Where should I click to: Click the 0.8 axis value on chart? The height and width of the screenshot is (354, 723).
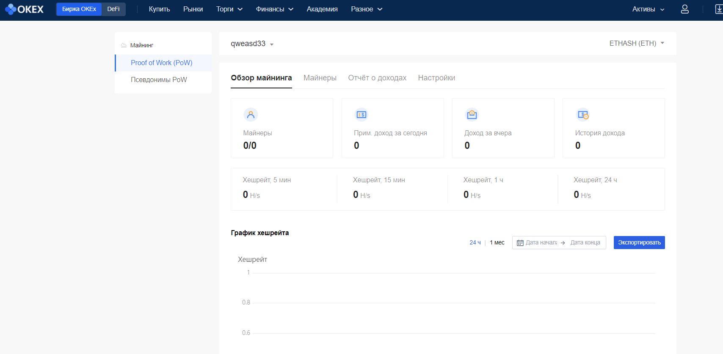pyautogui.click(x=246, y=302)
